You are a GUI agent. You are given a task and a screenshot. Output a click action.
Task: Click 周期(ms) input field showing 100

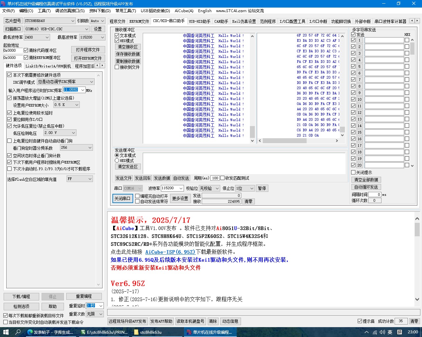tap(215, 178)
